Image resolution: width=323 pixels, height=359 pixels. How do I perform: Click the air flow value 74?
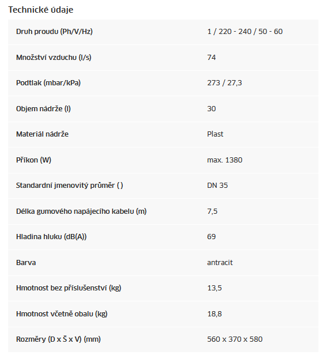[211, 58]
